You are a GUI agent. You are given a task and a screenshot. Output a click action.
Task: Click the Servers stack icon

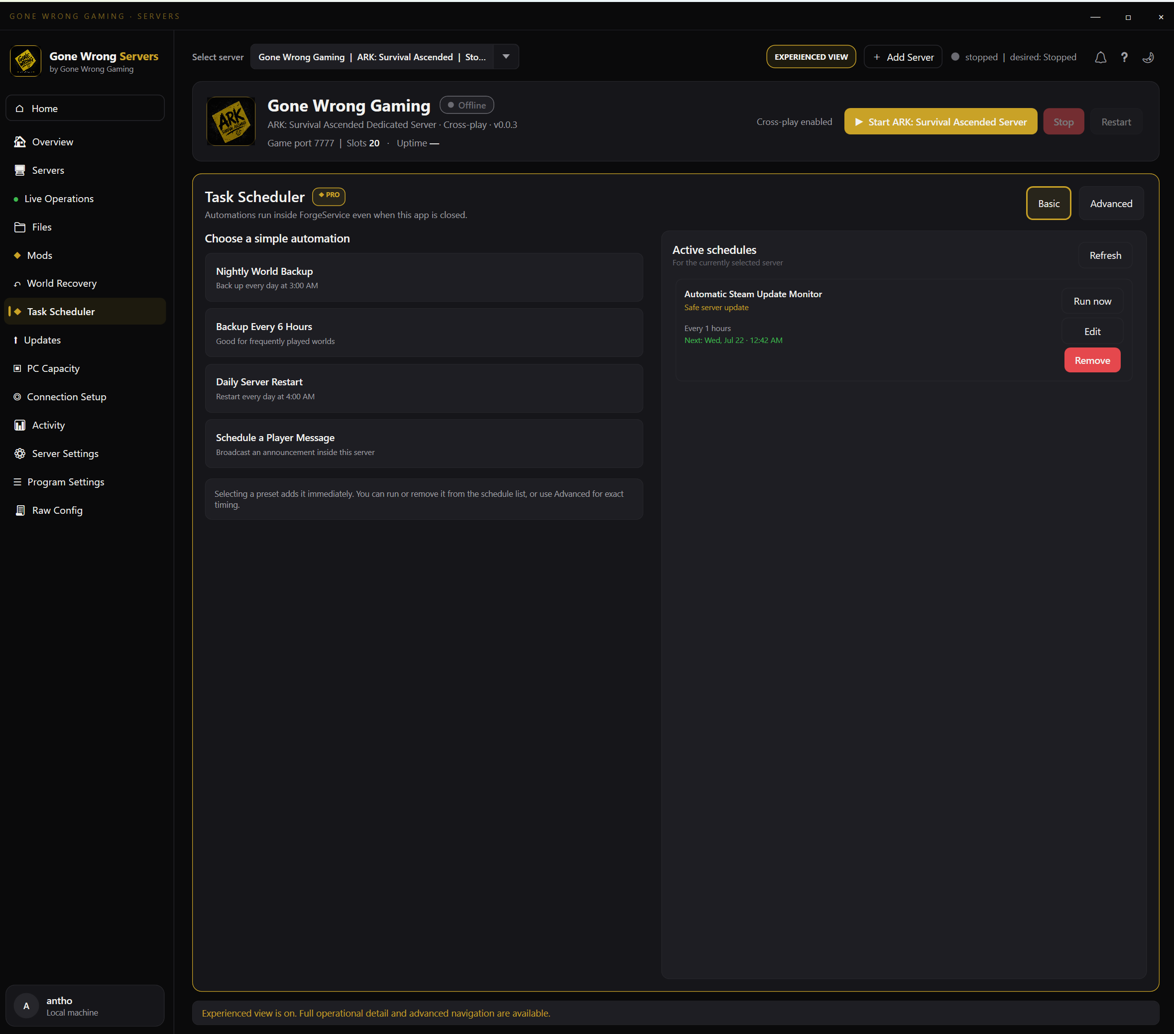[20, 170]
